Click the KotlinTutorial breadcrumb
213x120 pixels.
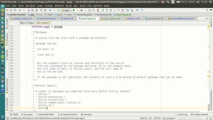point(16,15)
